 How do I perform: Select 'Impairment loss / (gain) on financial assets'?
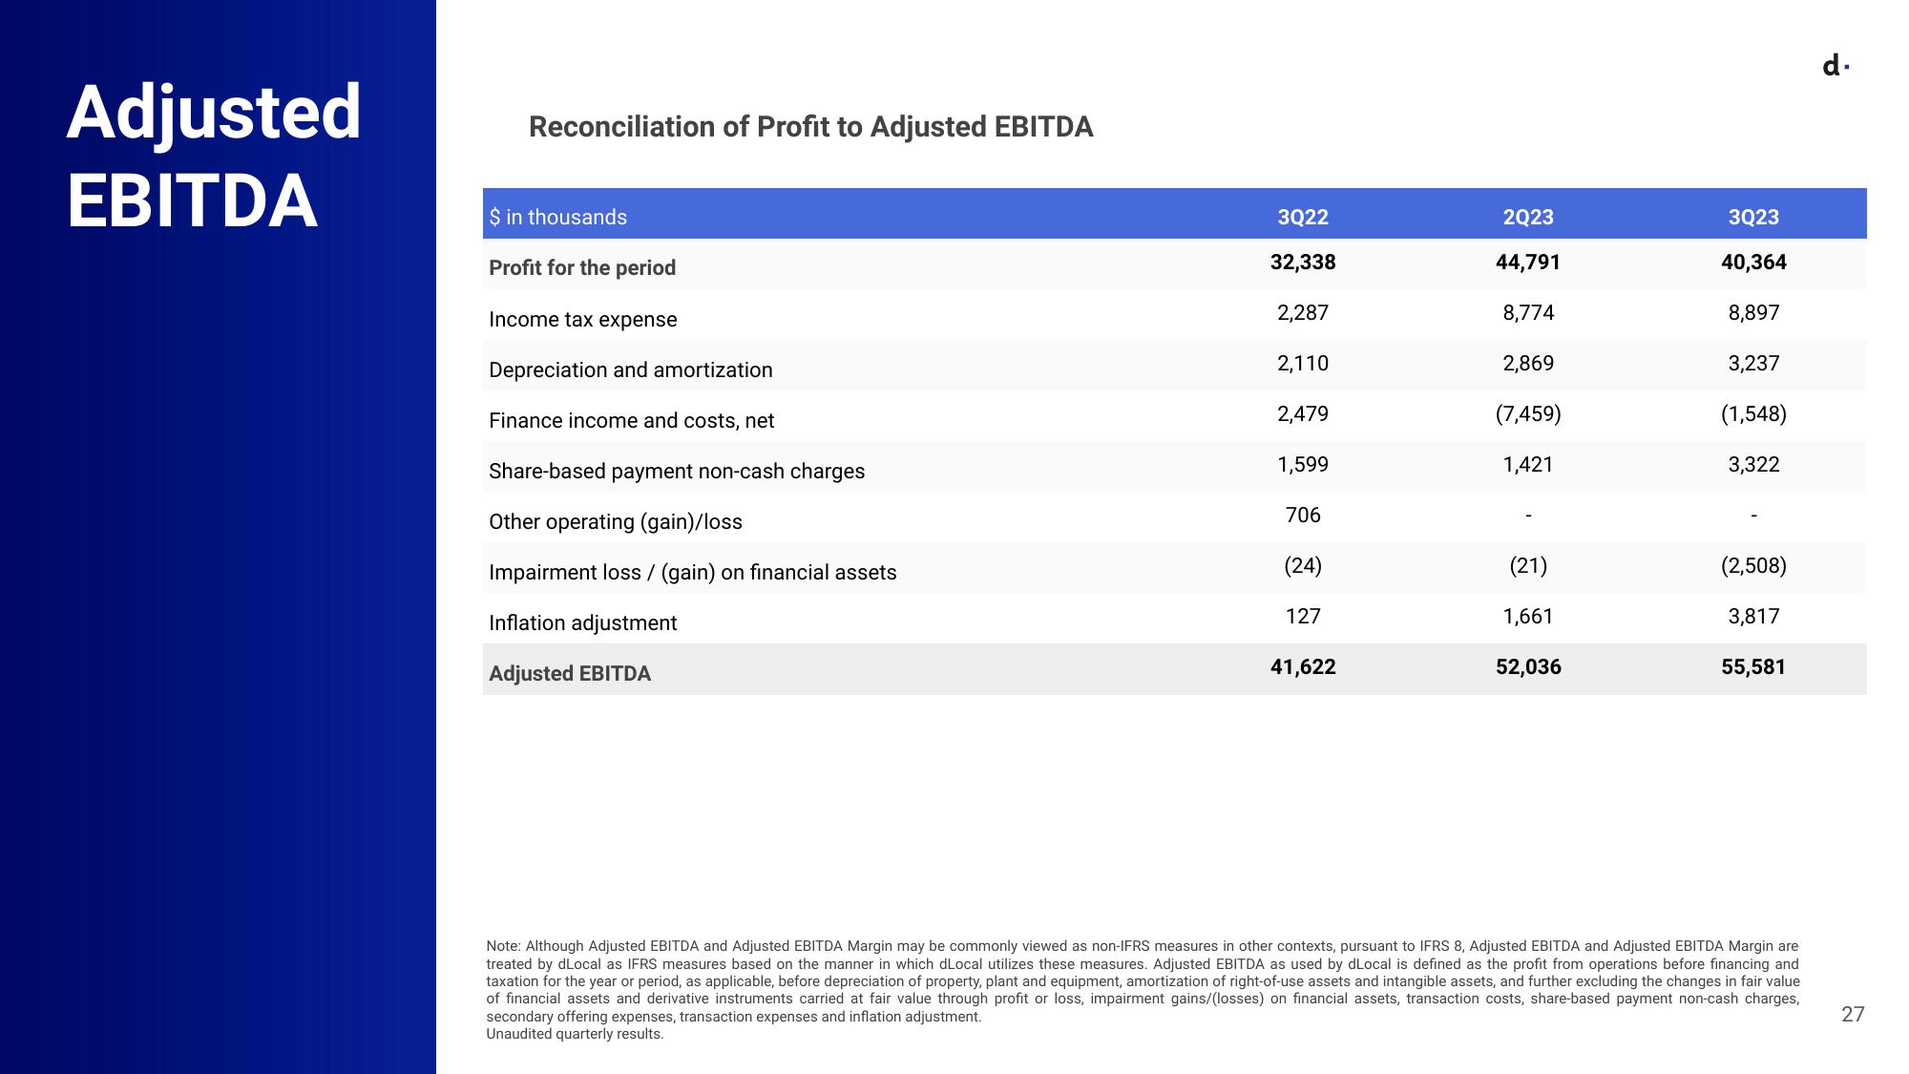[x=692, y=572]
